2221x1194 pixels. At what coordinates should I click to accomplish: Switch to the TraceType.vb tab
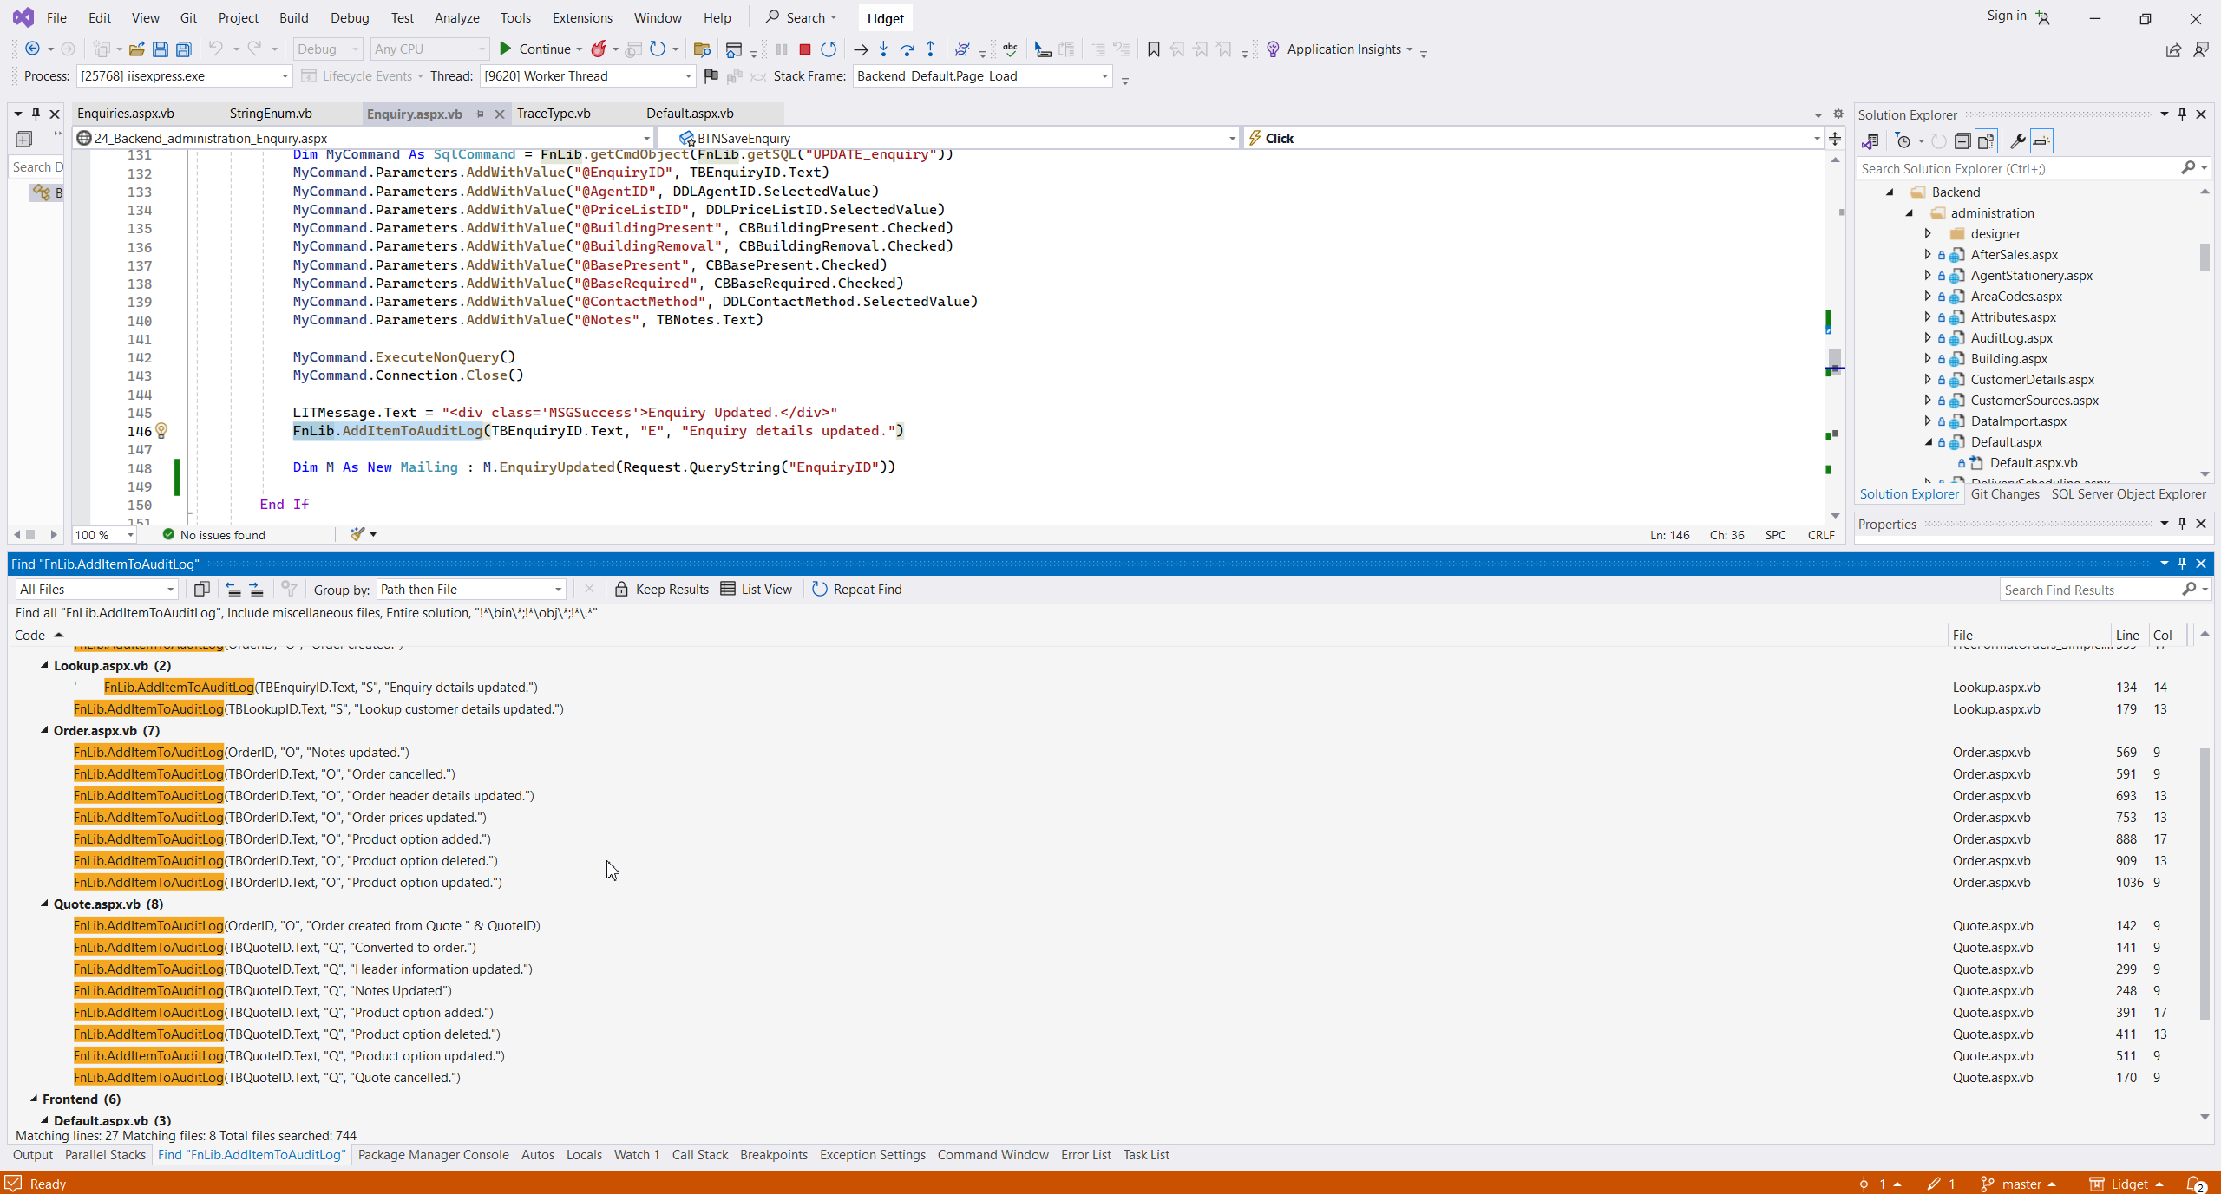554,114
